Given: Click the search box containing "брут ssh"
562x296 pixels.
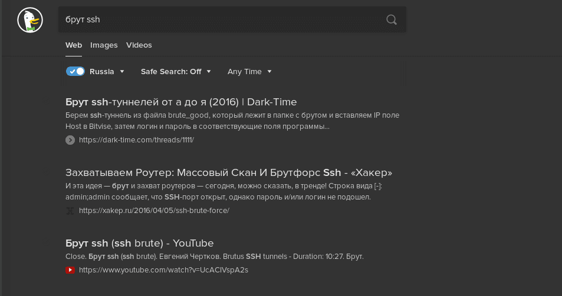Looking at the screenshot, I should 232,19.
